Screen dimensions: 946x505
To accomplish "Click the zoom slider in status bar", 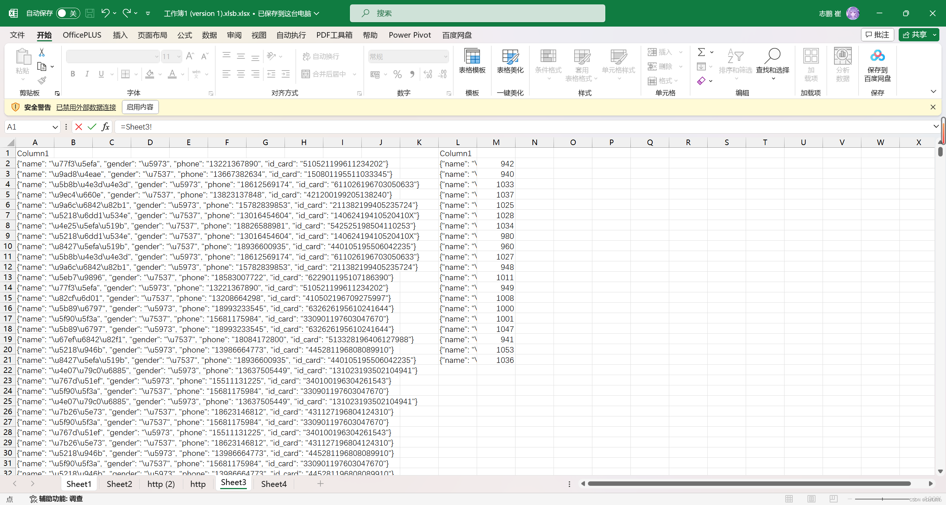I will click(882, 499).
